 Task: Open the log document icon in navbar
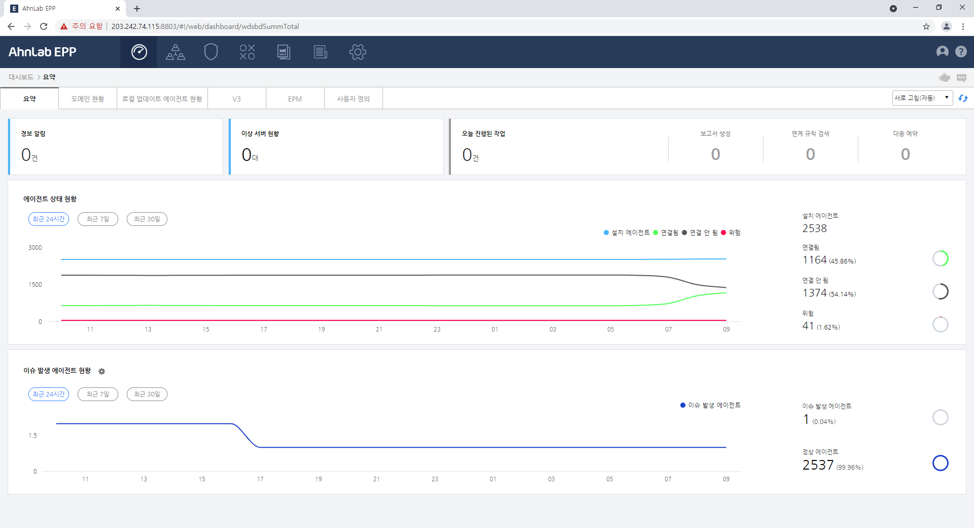point(320,52)
